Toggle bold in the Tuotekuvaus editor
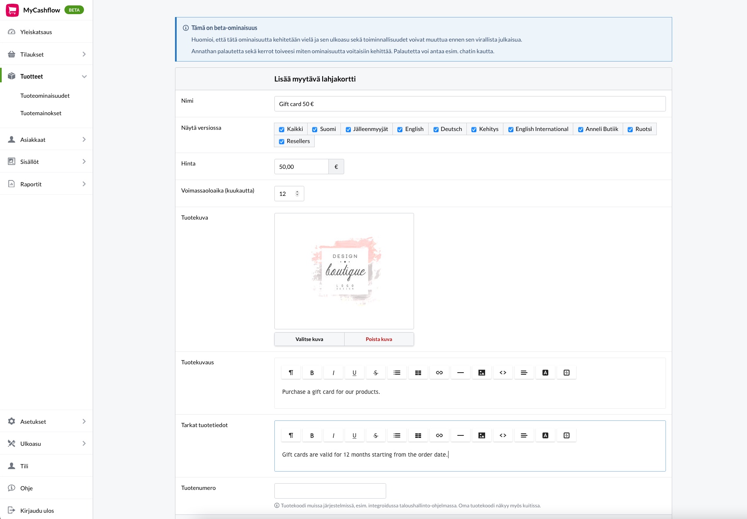The width and height of the screenshot is (747, 519). (x=312, y=373)
